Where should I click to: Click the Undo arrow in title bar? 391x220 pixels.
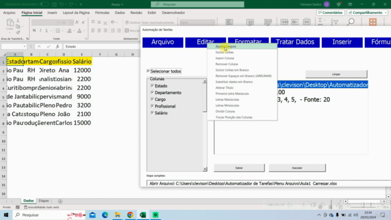[61, 4]
